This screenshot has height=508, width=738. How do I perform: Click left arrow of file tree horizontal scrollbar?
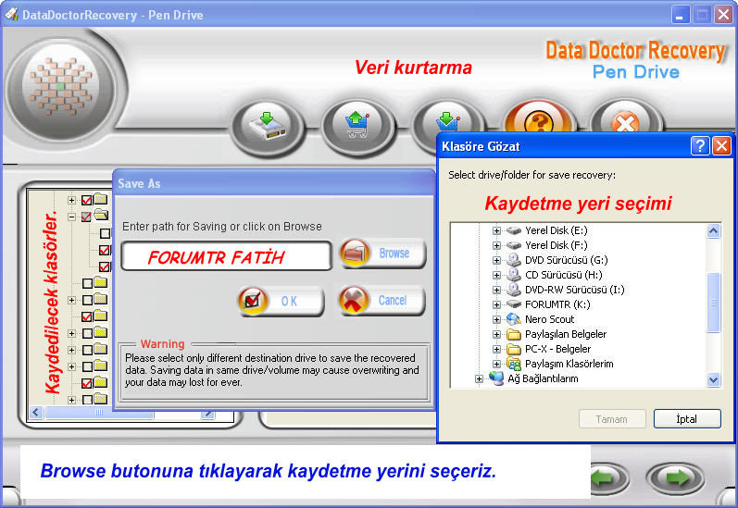pyautogui.click(x=36, y=413)
